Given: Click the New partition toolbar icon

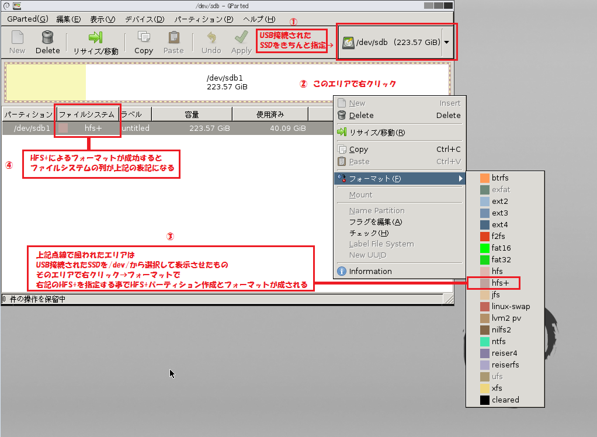Looking at the screenshot, I should (x=18, y=37).
